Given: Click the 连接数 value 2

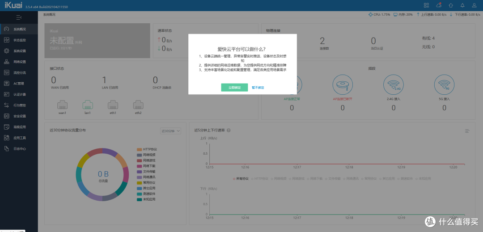Looking at the screenshot, I should coord(322,41).
